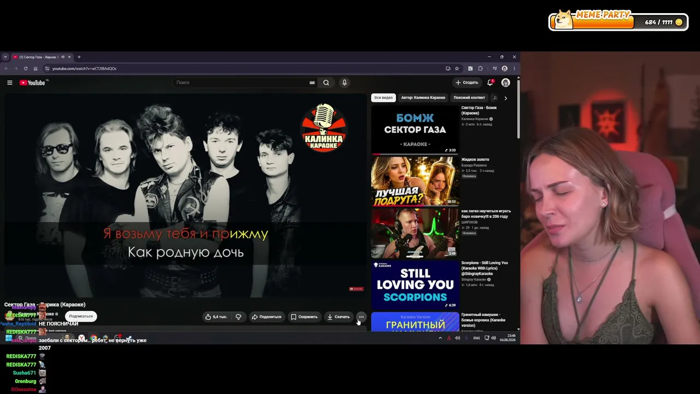Show more filter chips with right arrow
Viewport: 700px width, 394px height.
coord(505,98)
